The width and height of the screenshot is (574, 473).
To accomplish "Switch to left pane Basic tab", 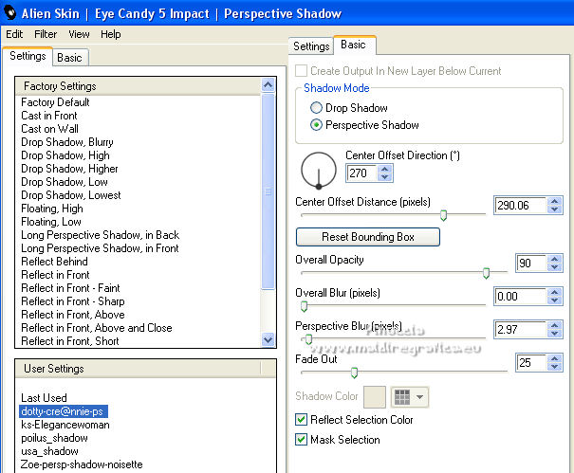I will 69,58.
